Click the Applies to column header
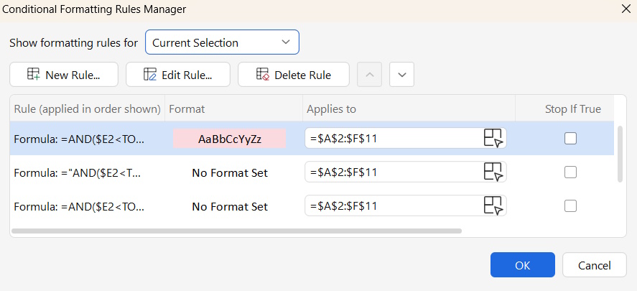The image size is (637, 291). 331,109
